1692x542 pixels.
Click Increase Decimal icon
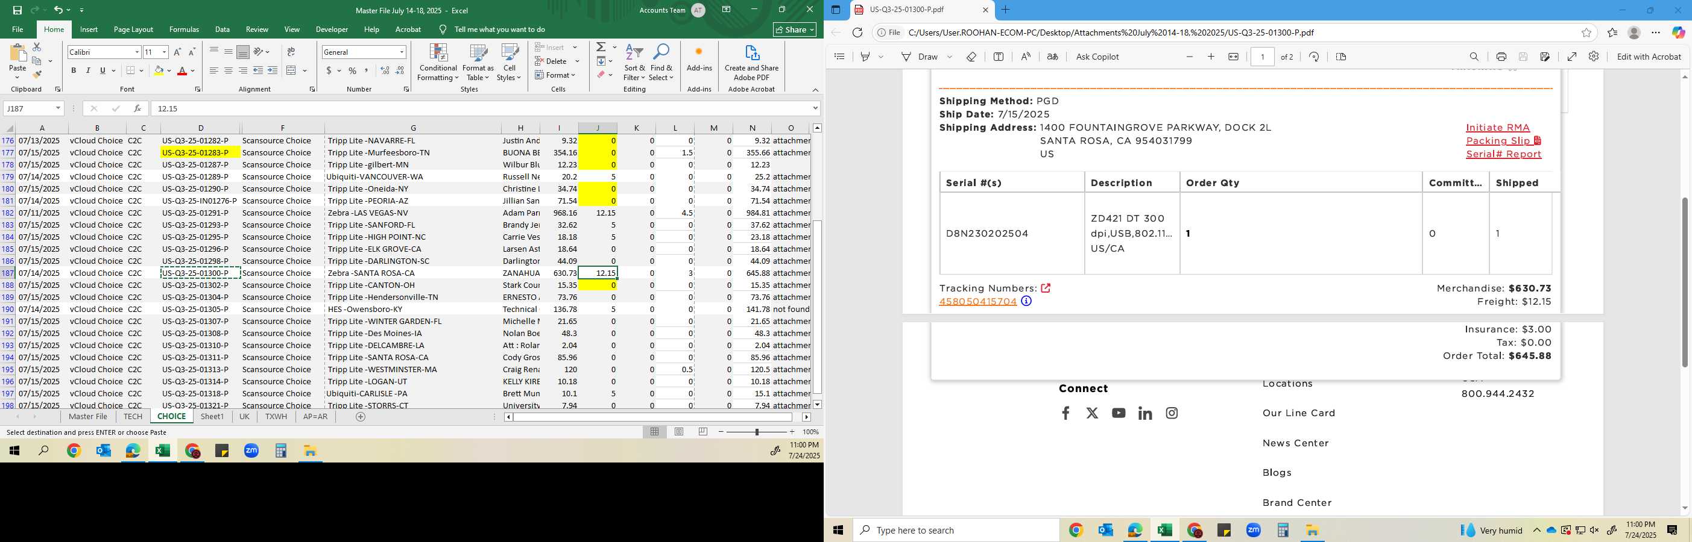pyautogui.click(x=385, y=70)
